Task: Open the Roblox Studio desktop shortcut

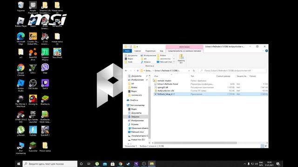Action: click(20, 85)
